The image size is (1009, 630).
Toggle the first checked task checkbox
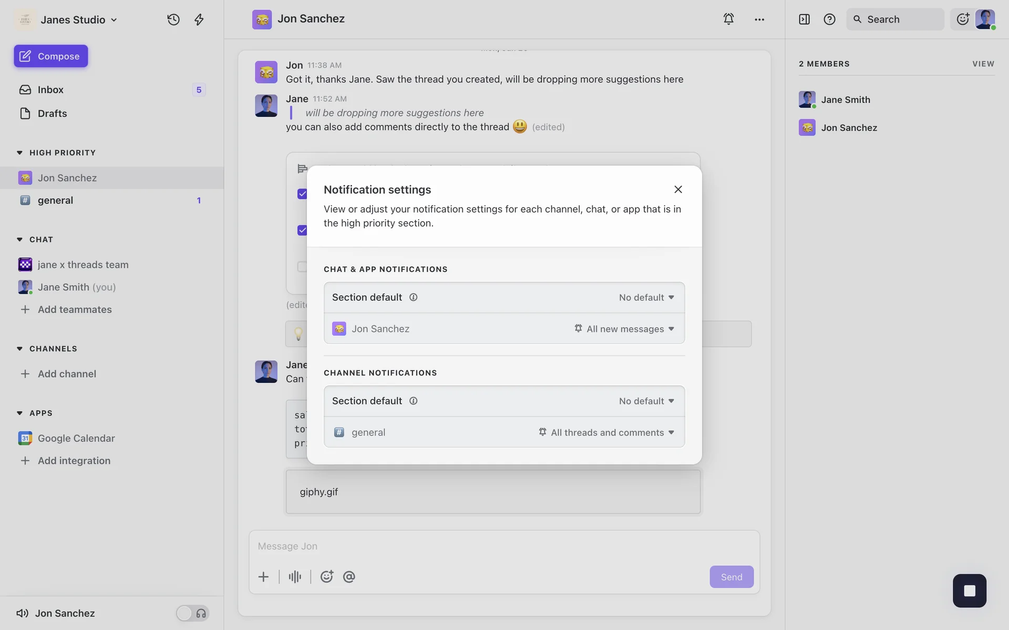[x=302, y=194]
